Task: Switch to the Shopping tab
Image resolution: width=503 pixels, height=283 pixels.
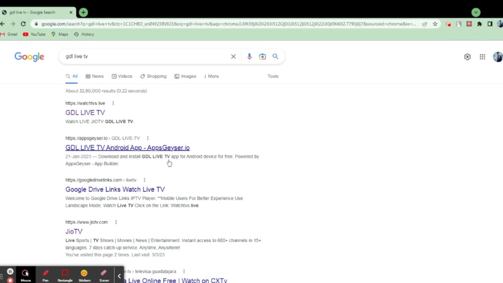Action: (153, 76)
